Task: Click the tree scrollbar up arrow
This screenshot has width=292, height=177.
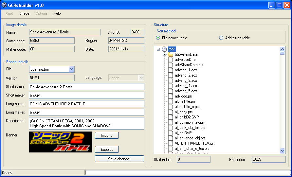Action: [x=282, y=49]
